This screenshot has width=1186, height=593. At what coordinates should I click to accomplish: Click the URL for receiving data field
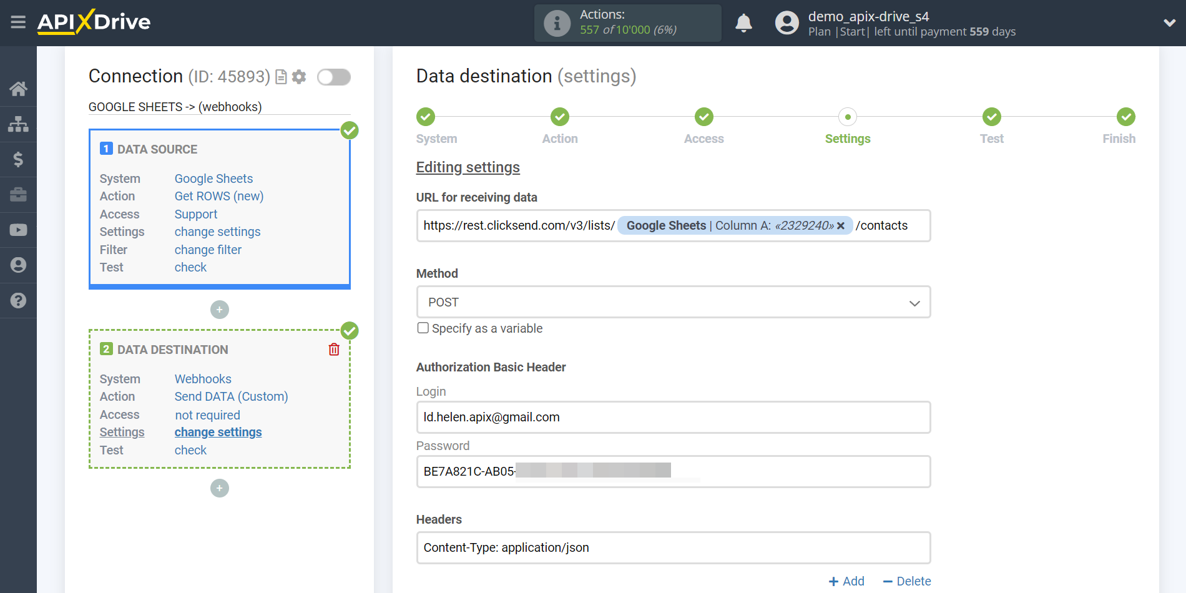[x=674, y=225]
